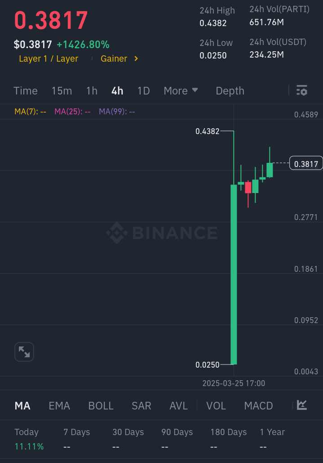This screenshot has width=323, height=463.
Task: Expand the More timeframes dropdown
Action: point(181,90)
